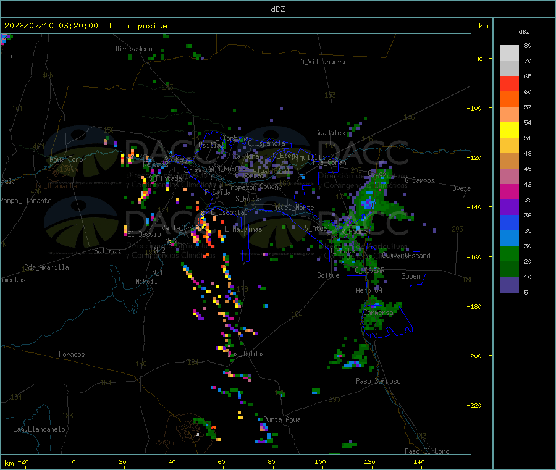The width and height of the screenshot is (556, 470).
Task: Click the dark green 20 dBZ swatch
Action: (509, 269)
